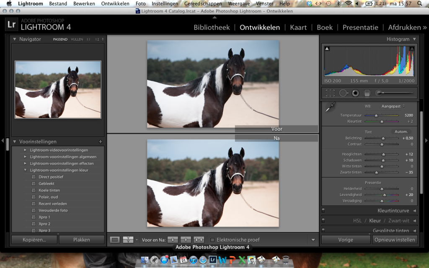
Task: Select the Red Eye Correction tool
Action: (x=355, y=93)
